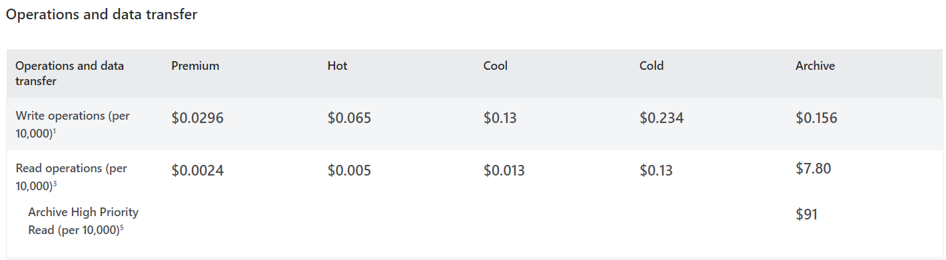Click the Archive read price $7.80

click(813, 169)
